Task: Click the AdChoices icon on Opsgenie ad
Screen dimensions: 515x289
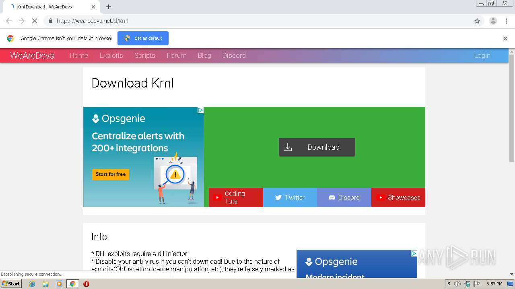Action: 200,110
